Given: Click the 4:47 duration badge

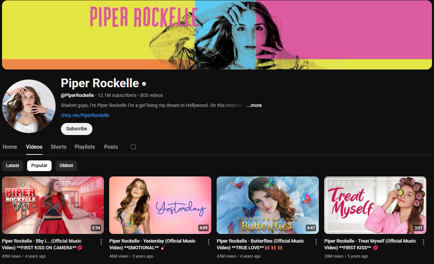Looking at the screenshot, I should pyautogui.click(x=311, y=228).
